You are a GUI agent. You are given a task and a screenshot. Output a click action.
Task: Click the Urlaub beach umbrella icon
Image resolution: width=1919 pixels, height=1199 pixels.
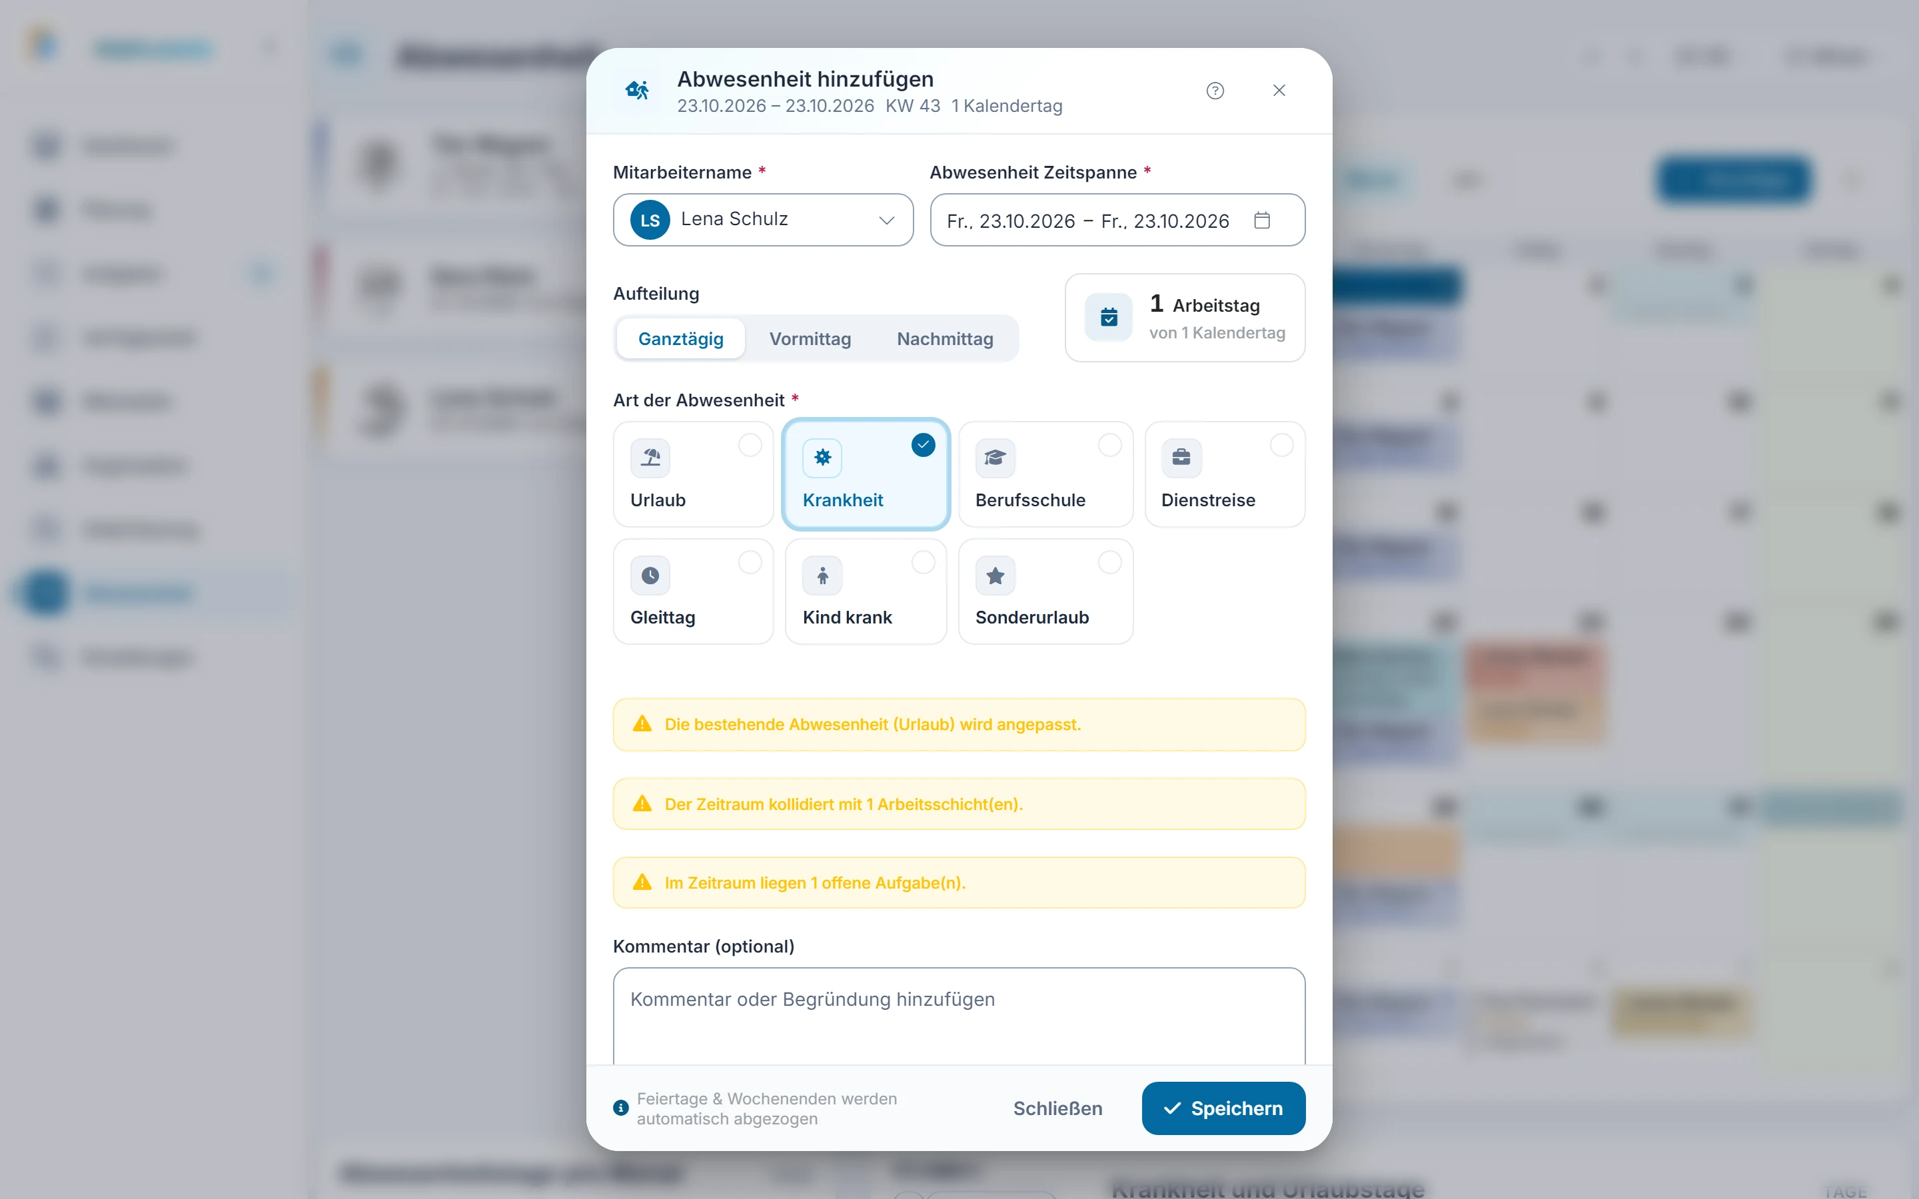pos(650,458)
